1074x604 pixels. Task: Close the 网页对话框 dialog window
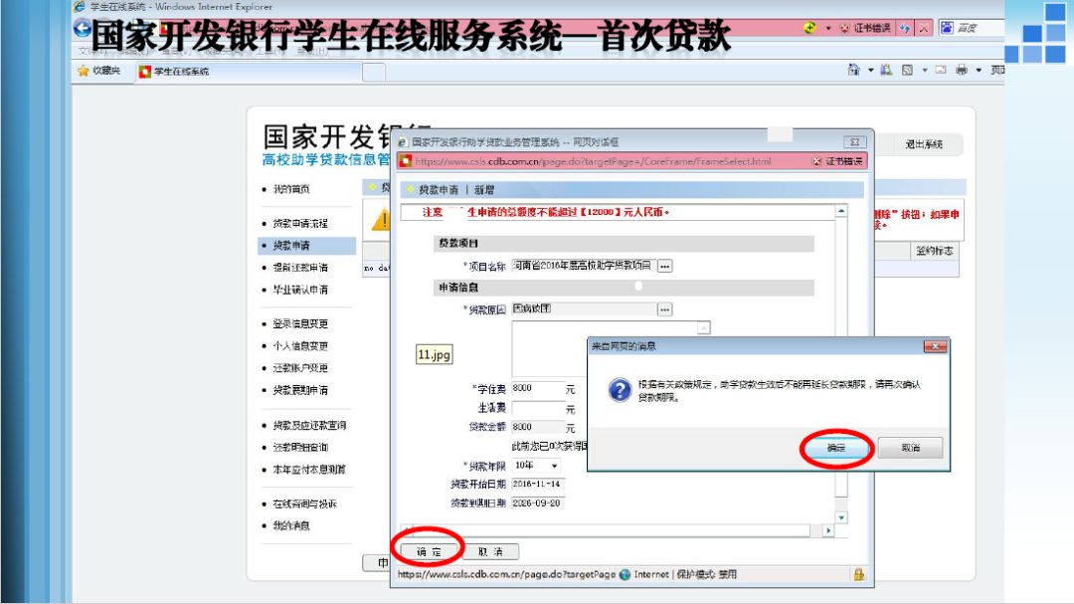(855, 142)
